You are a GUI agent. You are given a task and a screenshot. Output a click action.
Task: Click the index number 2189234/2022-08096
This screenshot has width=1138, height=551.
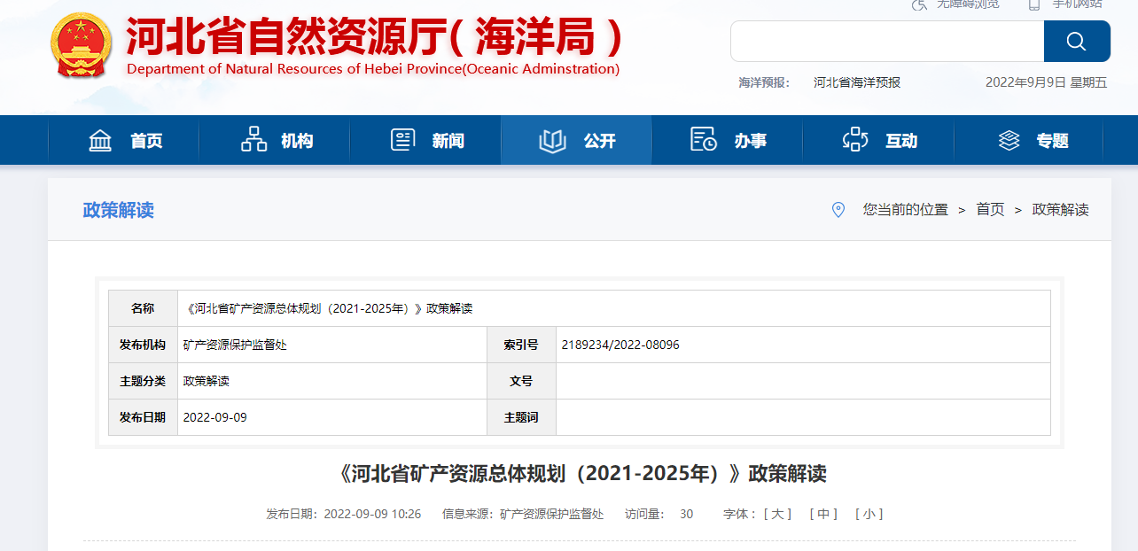click(620, 345)
